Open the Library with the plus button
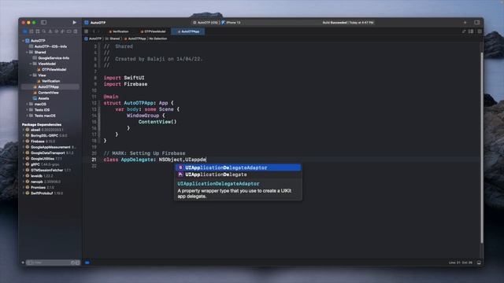504x283 pixels. click(x=465, y=23)
